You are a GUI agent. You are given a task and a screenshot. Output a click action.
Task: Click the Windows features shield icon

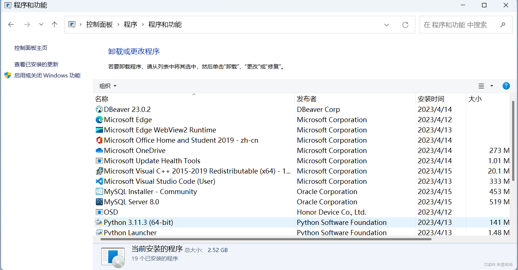click(7, 75)
